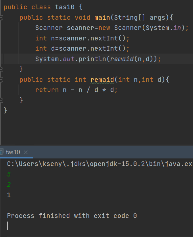Image resolution: width=193 pixels, height=237 pixels.
Task: Collapse the main method fold marker
Action: 1,18
